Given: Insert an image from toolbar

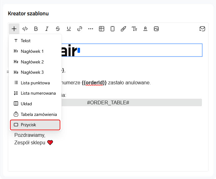Looking at the screenshot, I should (x=156, y=29).
